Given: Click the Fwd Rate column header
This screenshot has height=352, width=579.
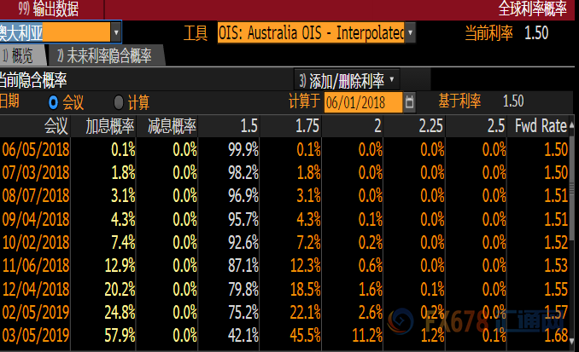Looking at the screenshot, I should 541,126.
